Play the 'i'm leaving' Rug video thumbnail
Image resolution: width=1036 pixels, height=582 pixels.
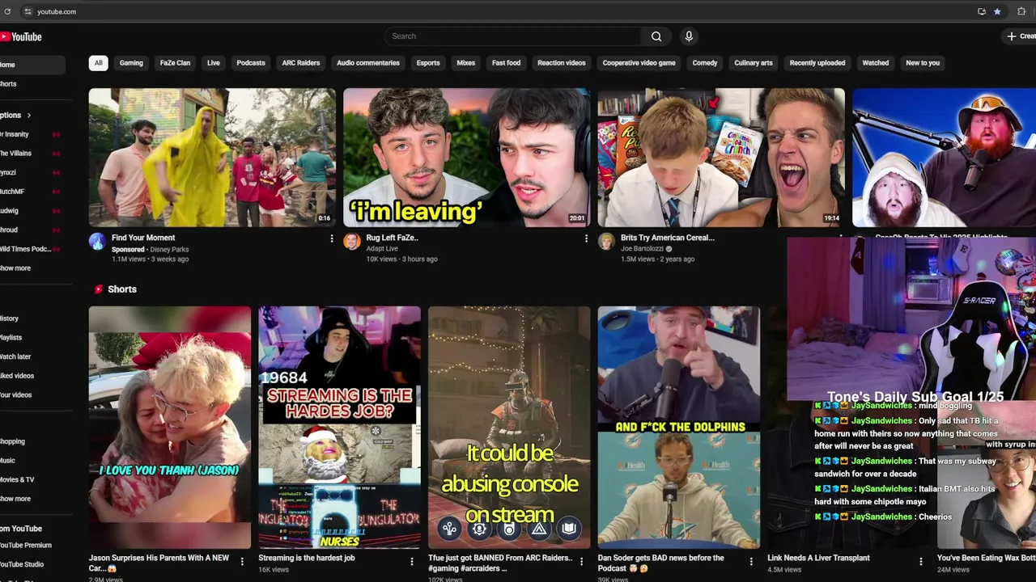(466, 157)
